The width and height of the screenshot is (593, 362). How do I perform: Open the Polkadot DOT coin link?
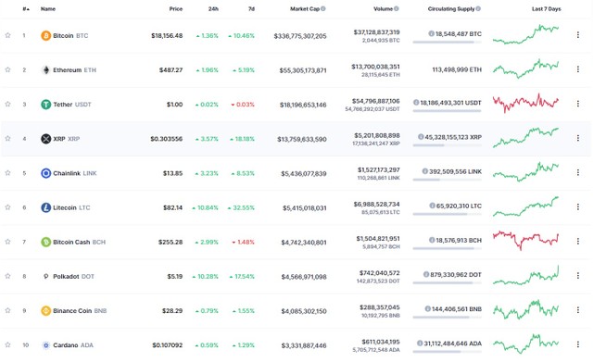point(73,276)
